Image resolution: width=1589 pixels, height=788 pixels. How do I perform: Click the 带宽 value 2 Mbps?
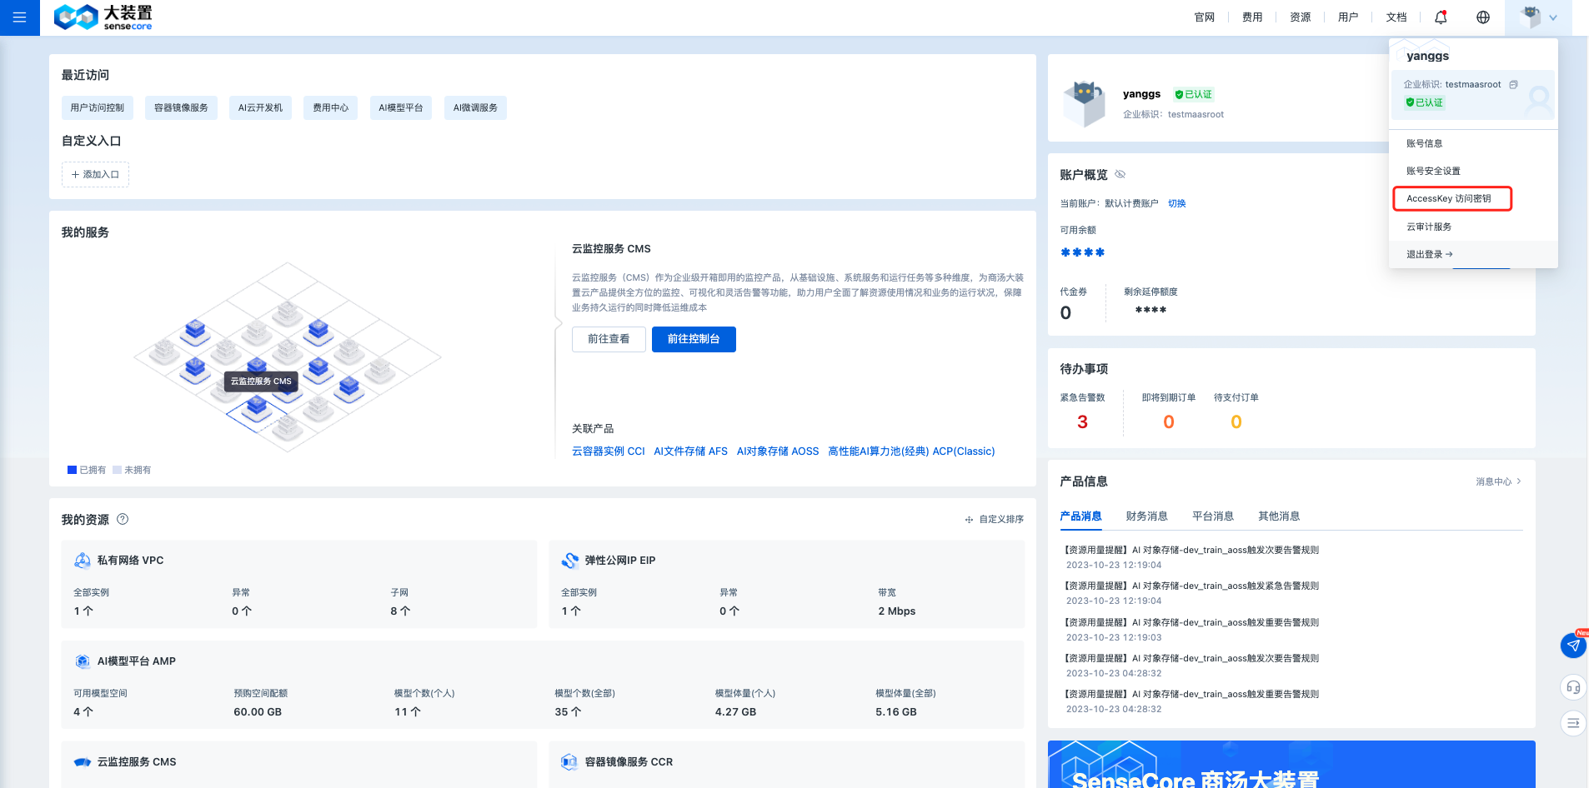(x=896, y=611)
